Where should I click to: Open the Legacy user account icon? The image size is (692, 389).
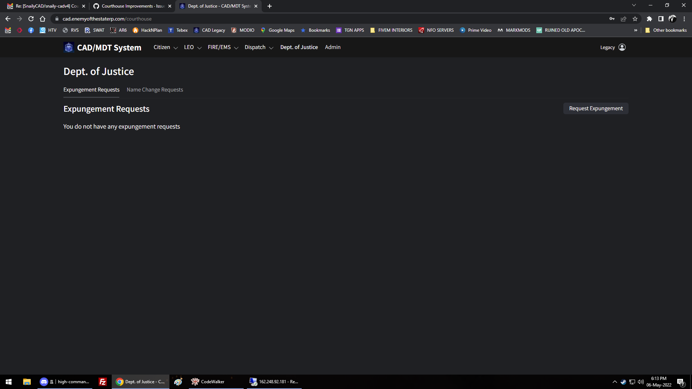pos(622,47)
